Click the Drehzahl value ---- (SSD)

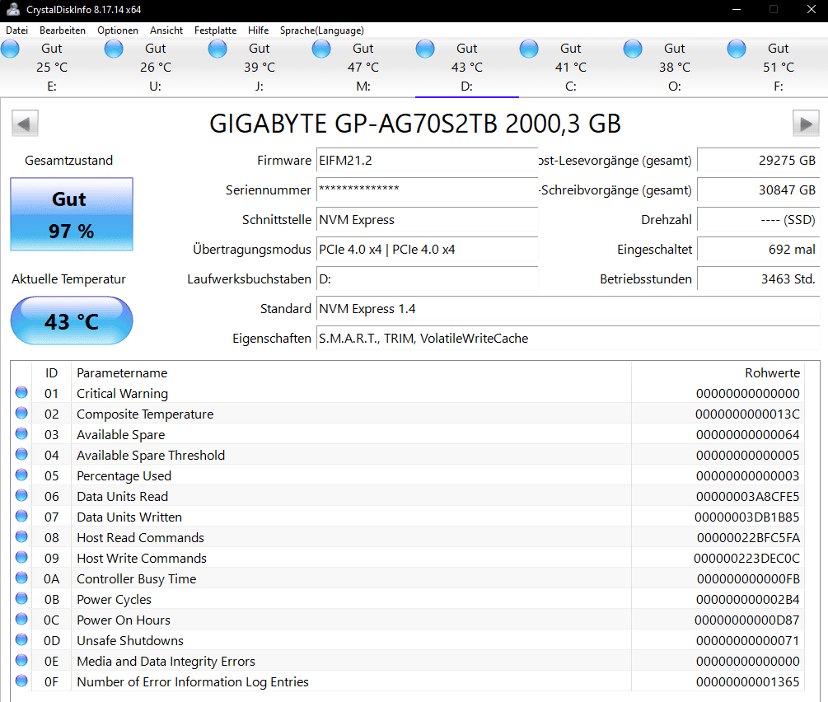click(759, 219)
